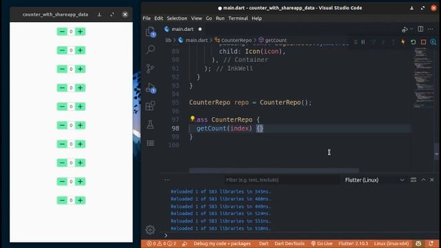Select device Linux (linux-x64) in the status bar
The height and width of the screenshot is (248, 441).
point(391,244)
